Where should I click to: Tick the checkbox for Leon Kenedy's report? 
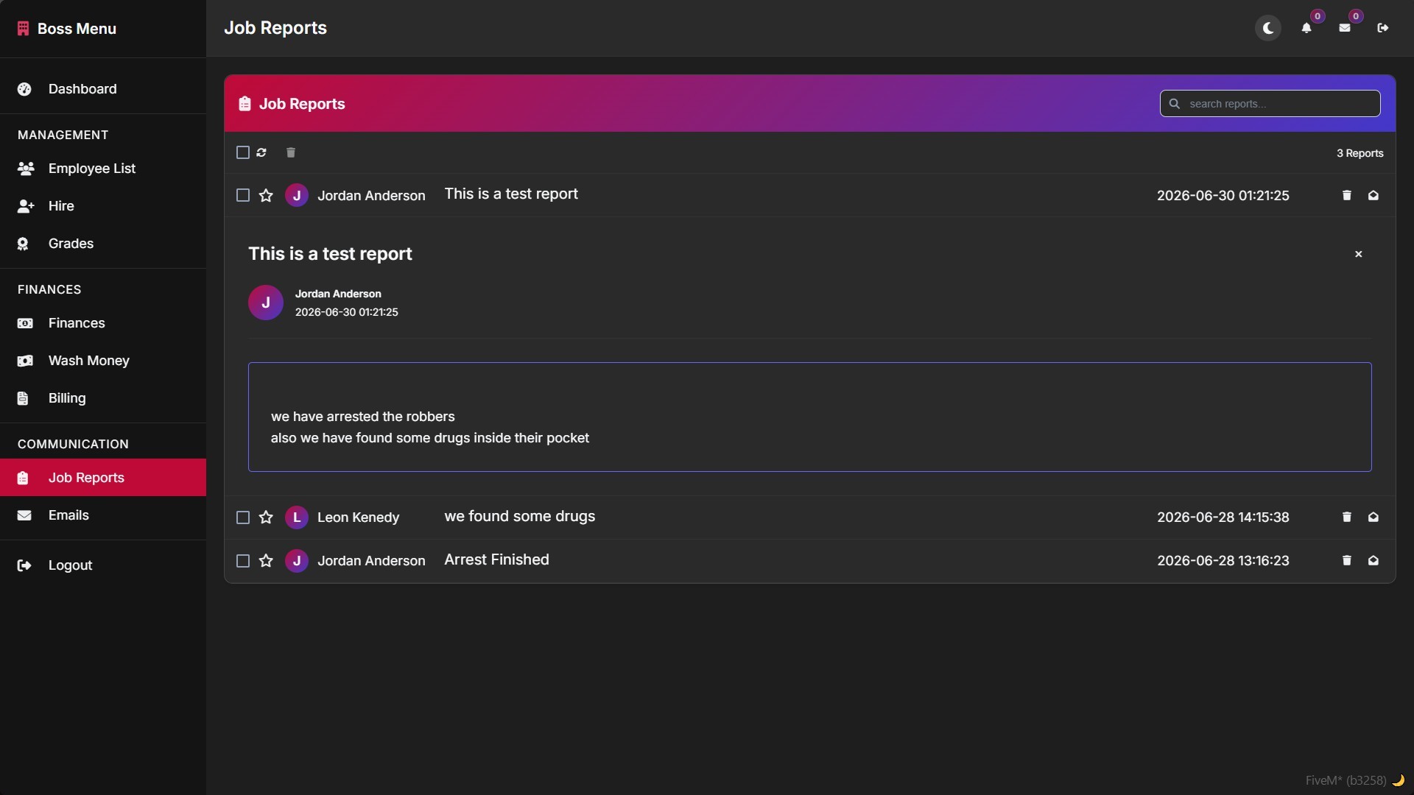243,517
